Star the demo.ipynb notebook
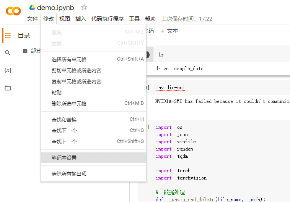290x202 pixels. (84, 8)
